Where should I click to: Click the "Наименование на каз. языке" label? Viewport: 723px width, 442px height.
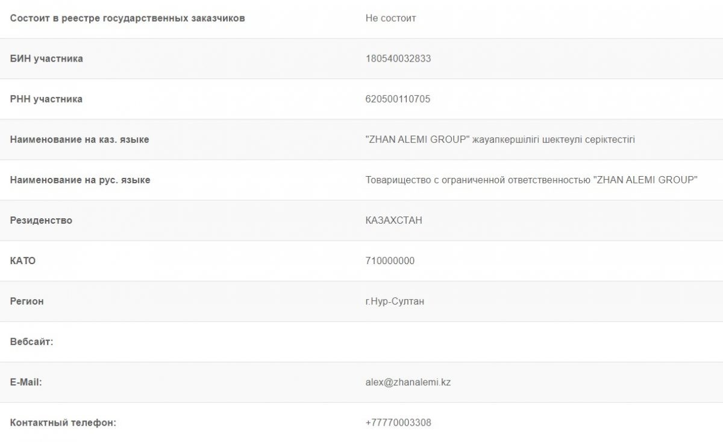tap(80, 139)
